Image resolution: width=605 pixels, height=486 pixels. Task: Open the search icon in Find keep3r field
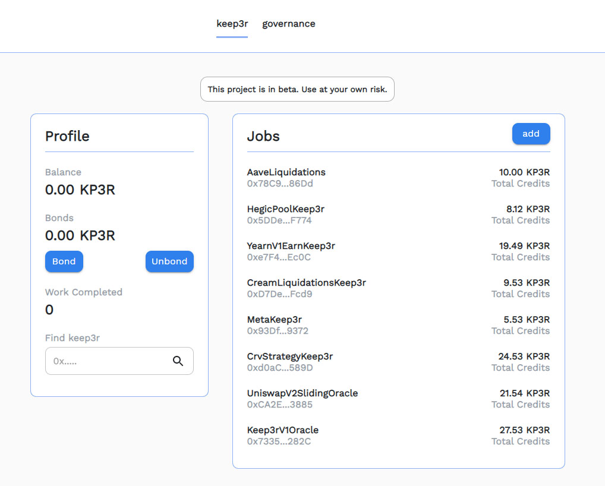[x=178, y=361]
